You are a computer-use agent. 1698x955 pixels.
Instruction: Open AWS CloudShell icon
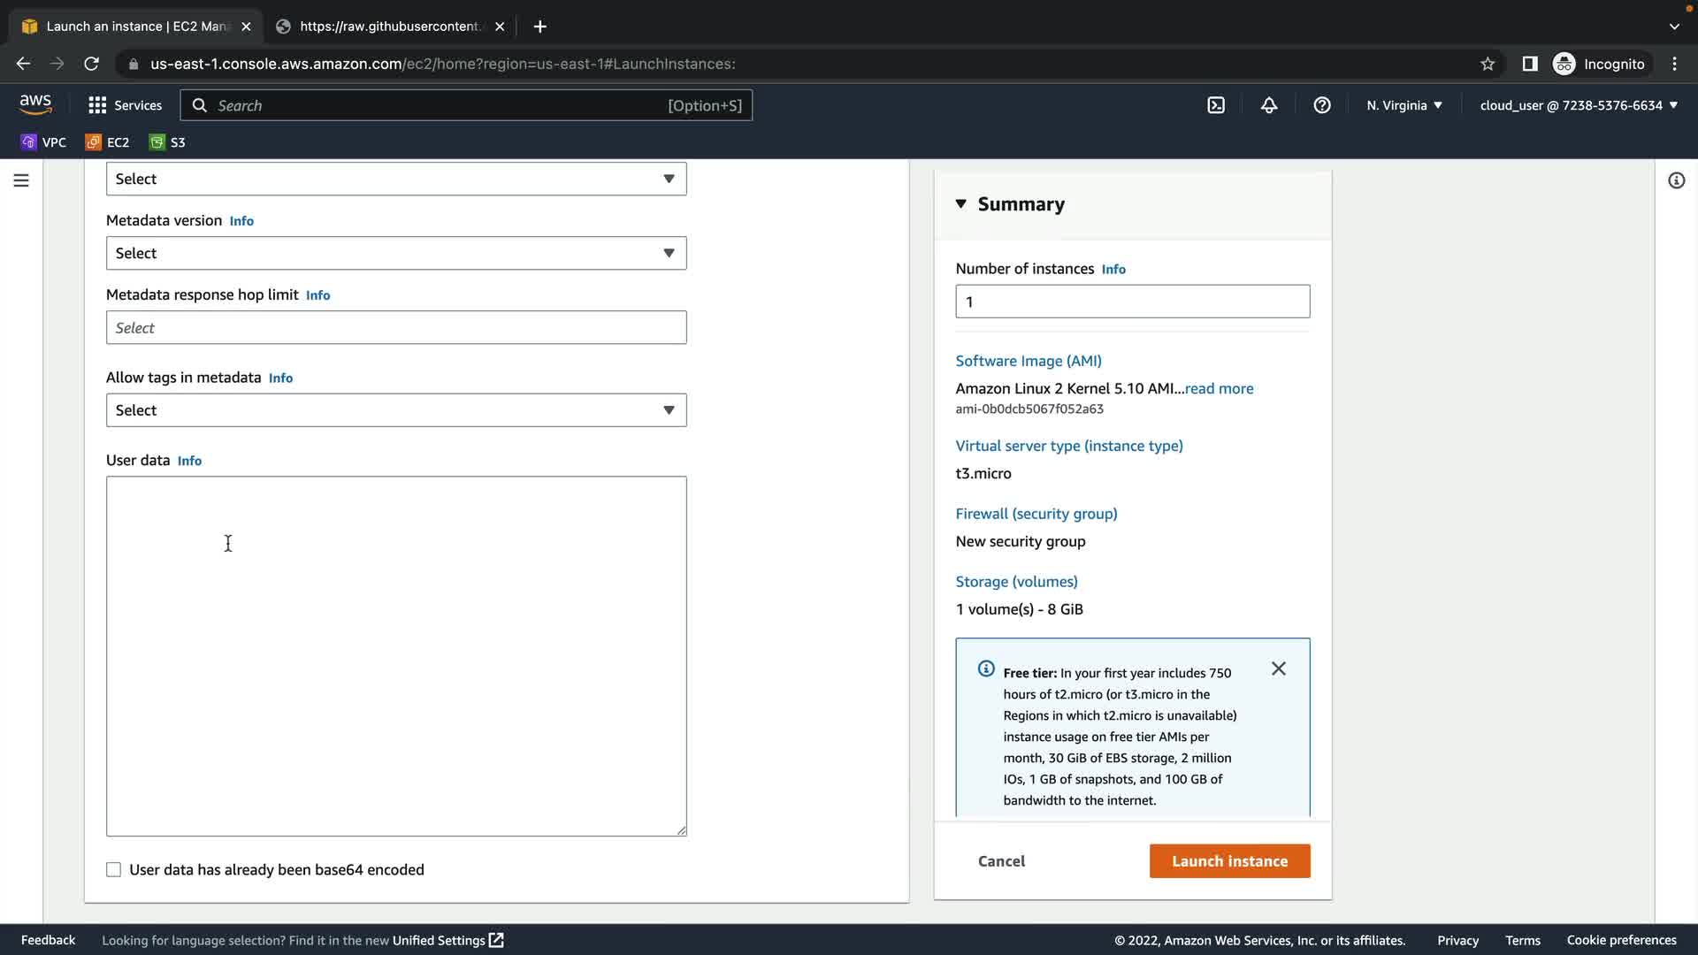[x=1216, y=105]
